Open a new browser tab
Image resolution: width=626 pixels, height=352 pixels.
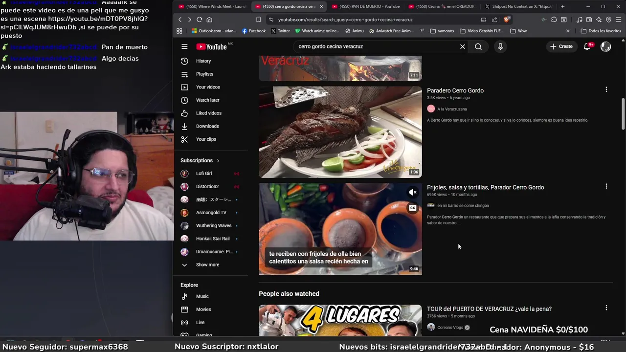pyautogui.click(x=562, y=6)
